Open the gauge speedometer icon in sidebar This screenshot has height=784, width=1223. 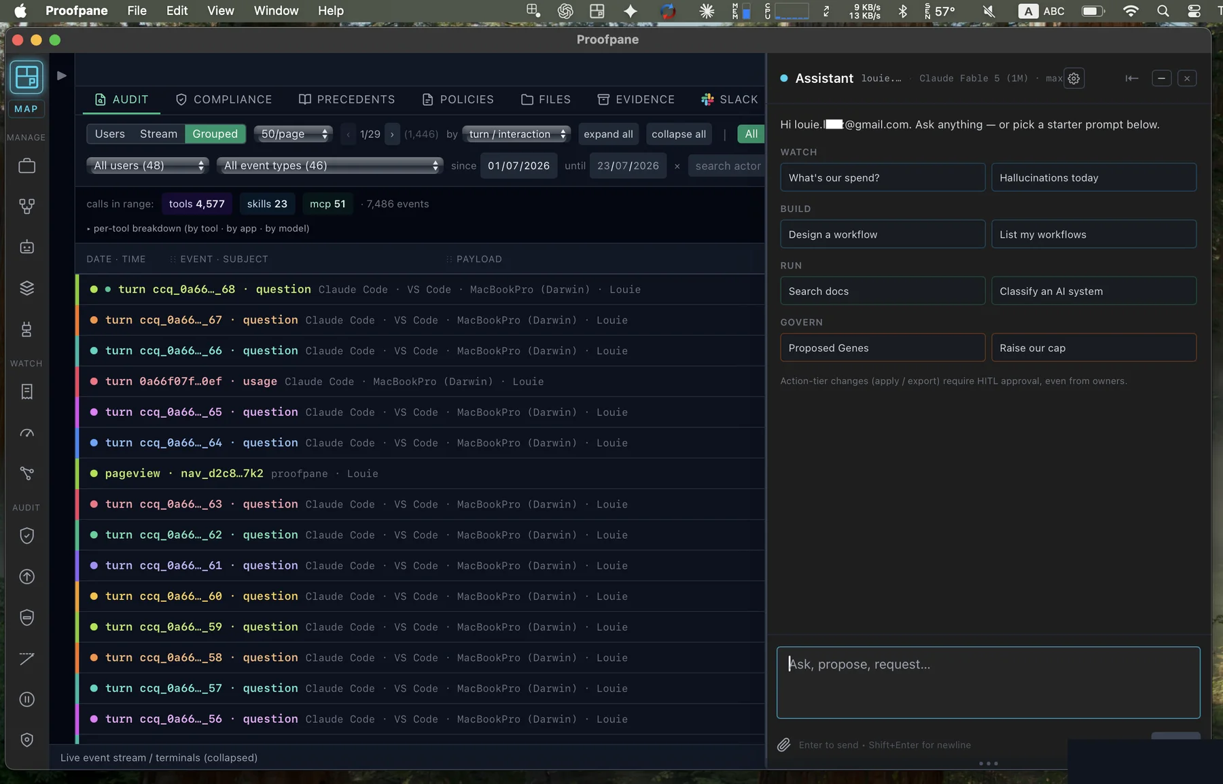pyautogui.click(x=26, y=433)
